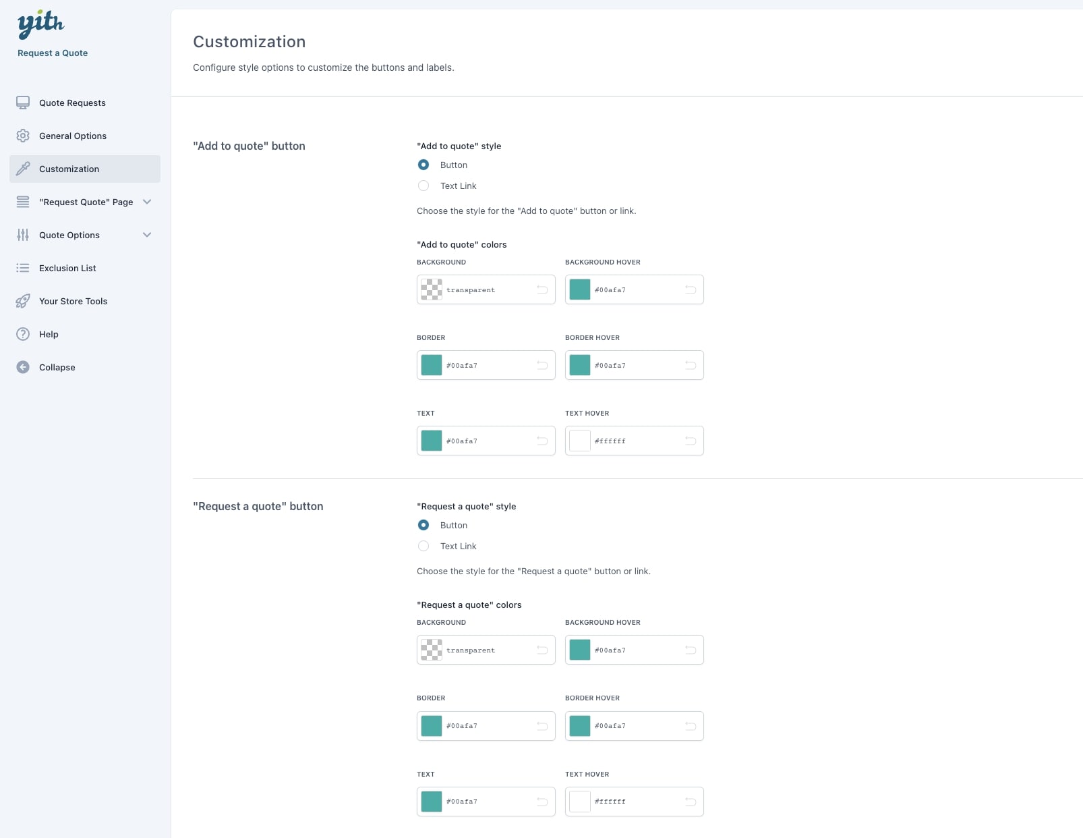Click the Request a Quote plugin title

click(x=53, y=53)
